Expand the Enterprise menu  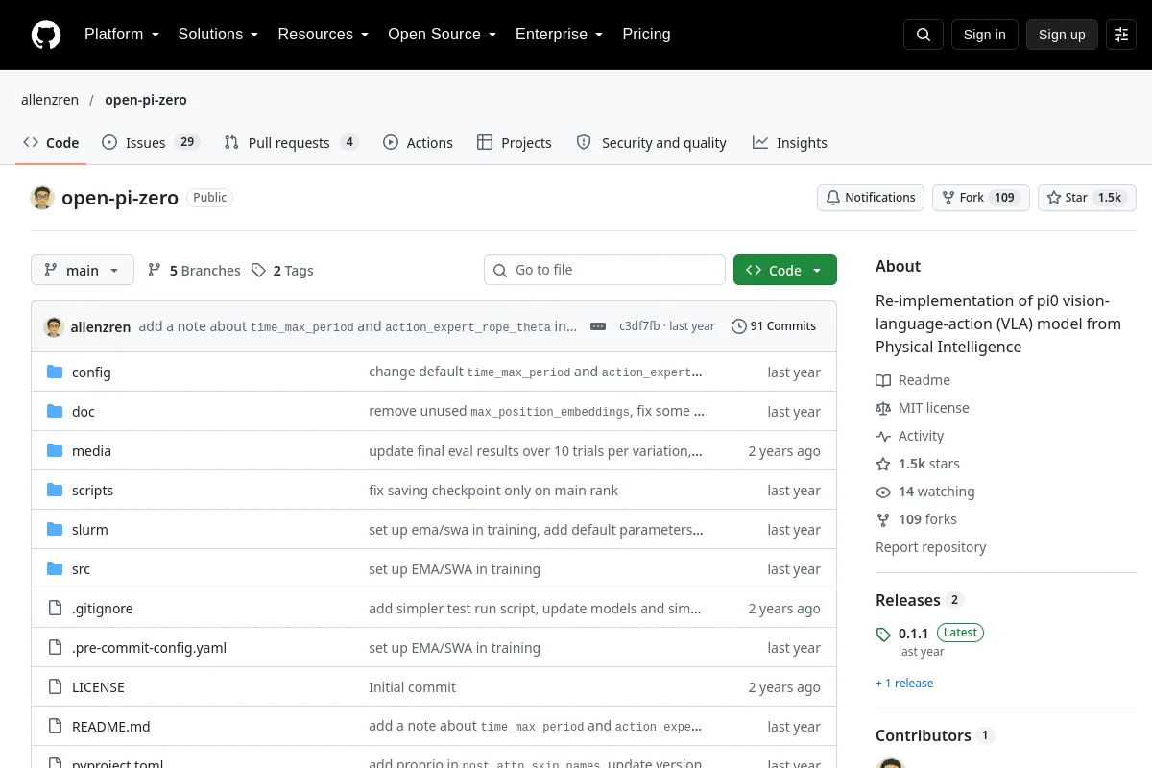559,35
